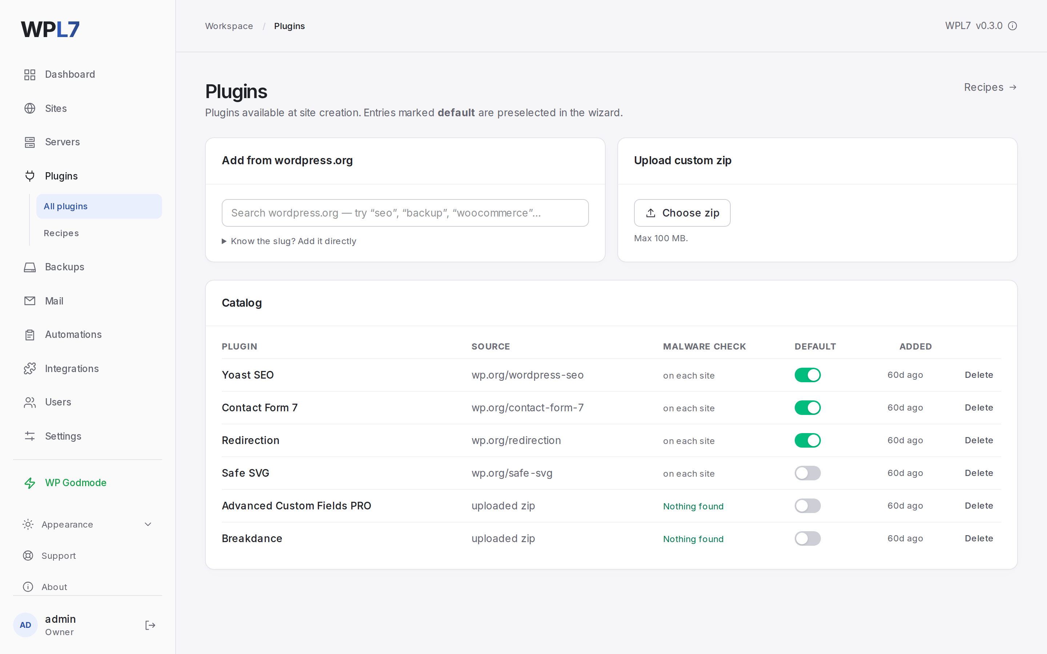Delete Contact Form 7 from catalog
The height and width of the screenshot is (654, 1047).
(979, 407)
